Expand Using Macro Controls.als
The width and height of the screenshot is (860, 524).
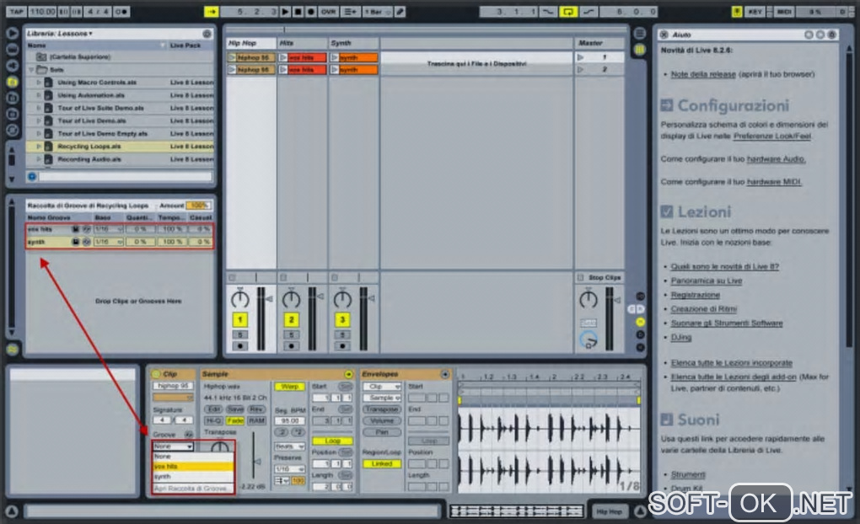click(x=39, y=83)
